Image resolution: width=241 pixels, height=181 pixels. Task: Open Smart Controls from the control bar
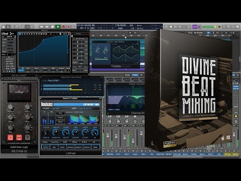point(23,27)
